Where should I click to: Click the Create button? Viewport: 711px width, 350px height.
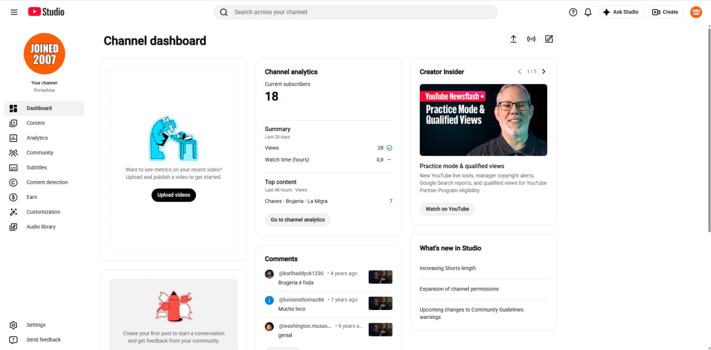coord(665,12)
